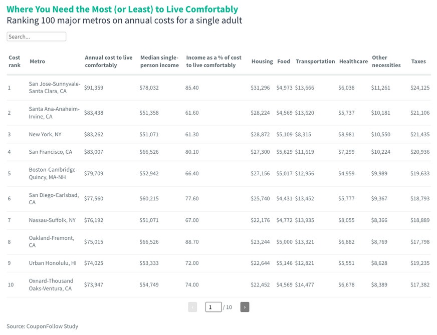The width and height of the screenshot is (437, 335).
Task: Sort by Cost rank column header
Action: 15,61
